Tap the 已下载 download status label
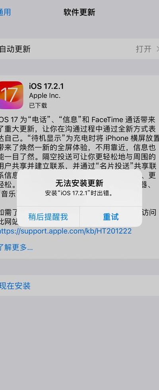 [38, 106]
